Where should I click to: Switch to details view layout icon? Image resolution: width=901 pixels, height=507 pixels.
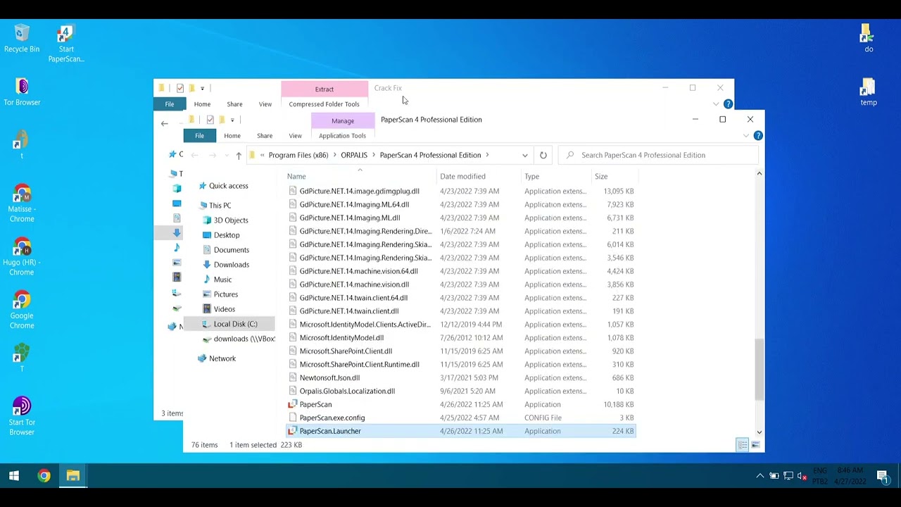pos(743,445)
